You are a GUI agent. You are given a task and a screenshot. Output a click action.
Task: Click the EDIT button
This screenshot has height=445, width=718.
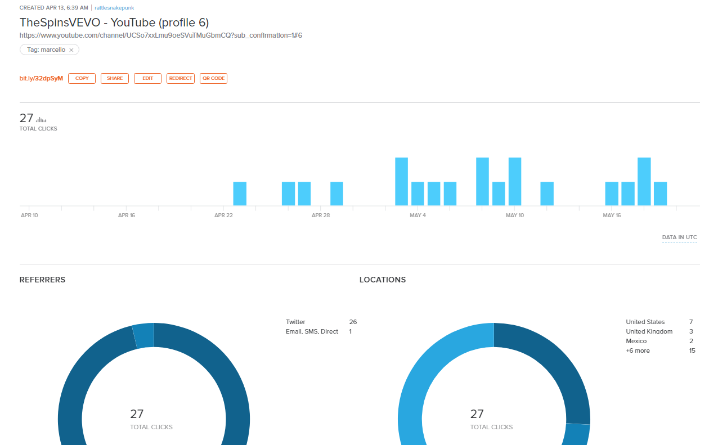point(147,79)
